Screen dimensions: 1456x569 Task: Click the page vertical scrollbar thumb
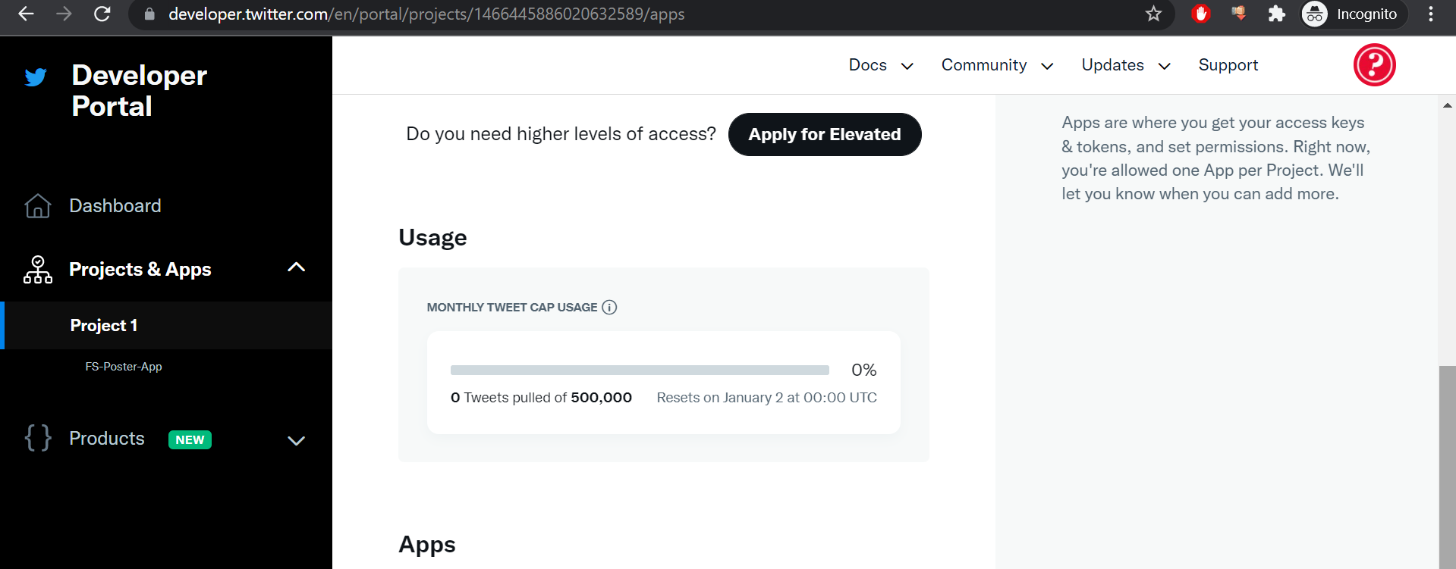[x=1447, y=467]
